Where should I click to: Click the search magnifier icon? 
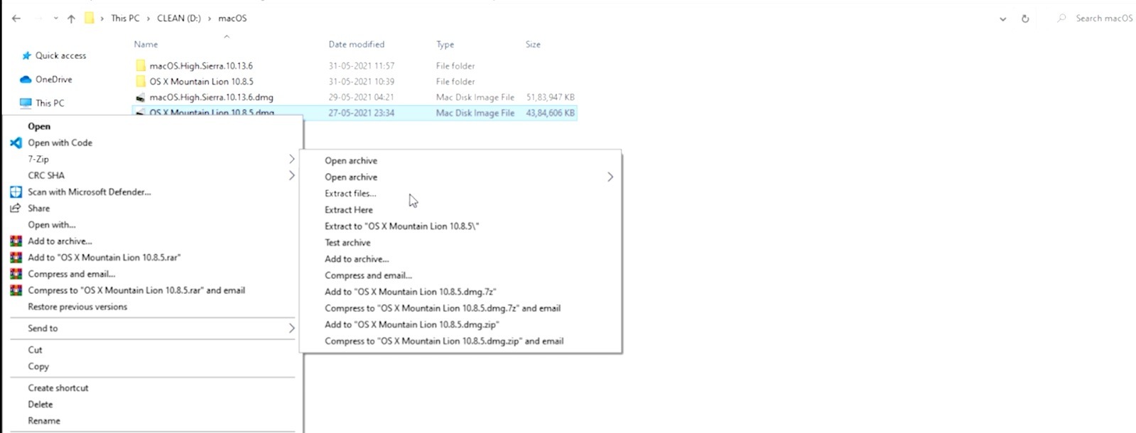click(1061, 18)
